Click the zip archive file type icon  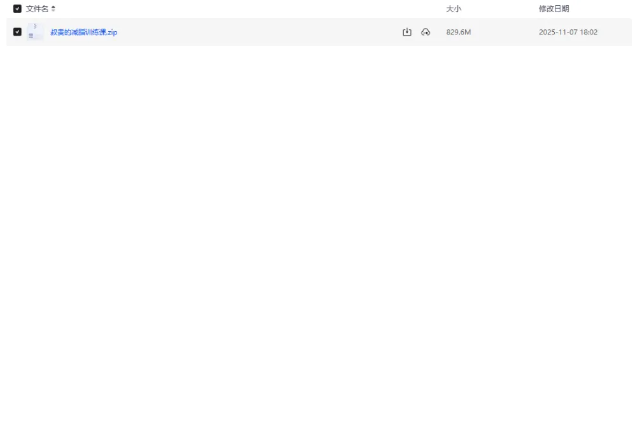coord(35,32)
